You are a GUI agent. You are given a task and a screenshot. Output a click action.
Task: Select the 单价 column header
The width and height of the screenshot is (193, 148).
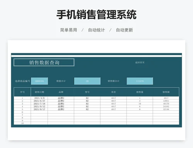113,92
